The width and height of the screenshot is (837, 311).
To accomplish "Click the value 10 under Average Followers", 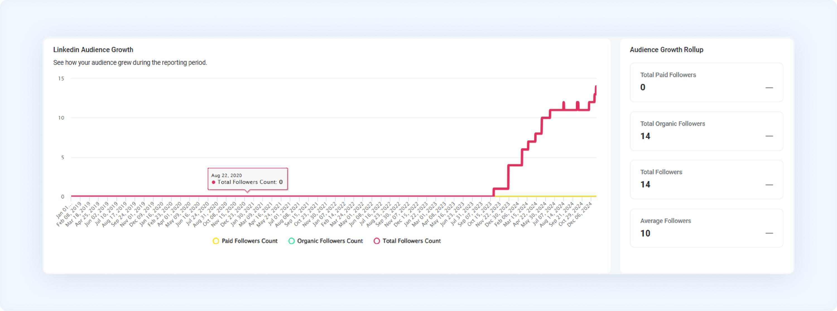I will click(x=645, y=233).
